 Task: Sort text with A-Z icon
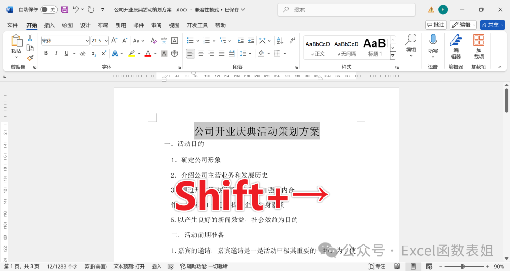[x=280, y=40]
